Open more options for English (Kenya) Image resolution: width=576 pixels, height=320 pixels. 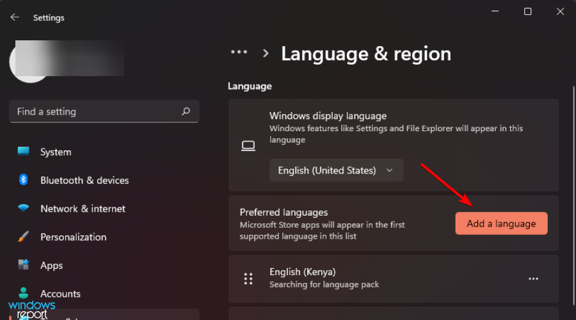[533, 279]
